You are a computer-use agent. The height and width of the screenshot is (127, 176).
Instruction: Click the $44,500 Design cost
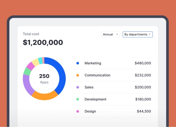[144, 111]
